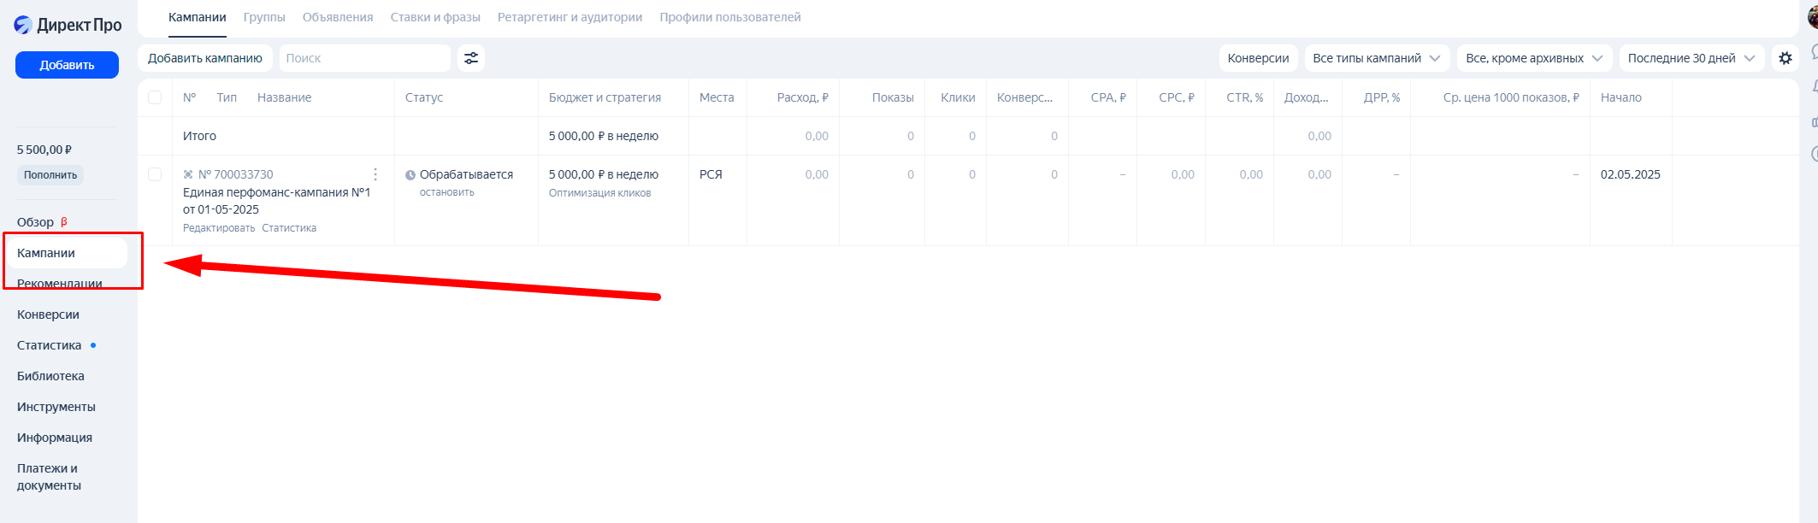Click the Добавить кампанию button
The height and width of the screenshot is (523, 1818).
point(205,58)
